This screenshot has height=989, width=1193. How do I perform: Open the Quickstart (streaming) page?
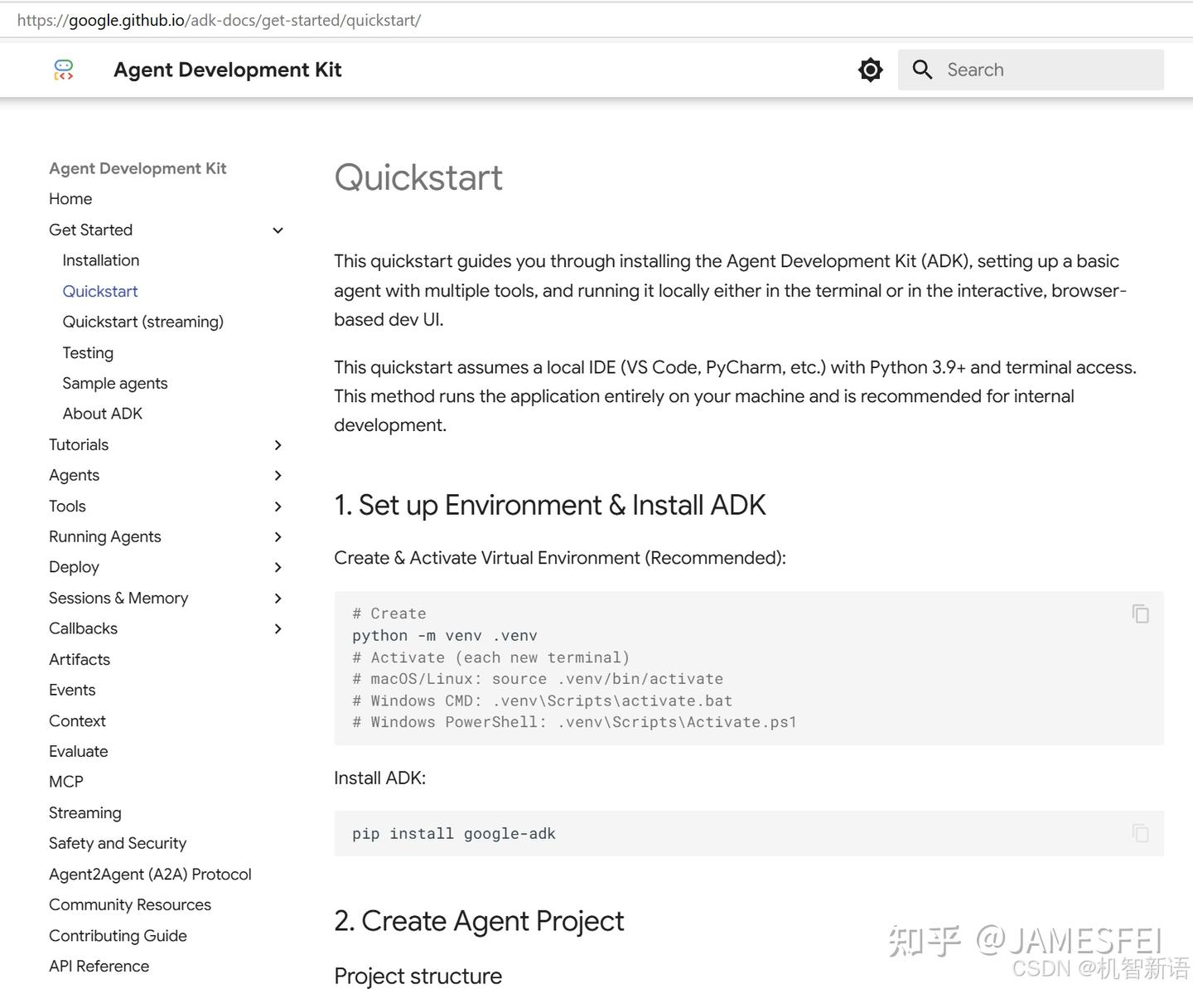tap(142, 322)
